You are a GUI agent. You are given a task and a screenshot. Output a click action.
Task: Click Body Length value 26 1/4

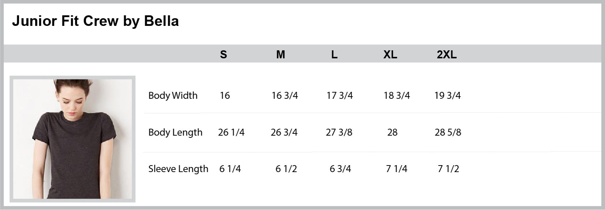[231, 132]
